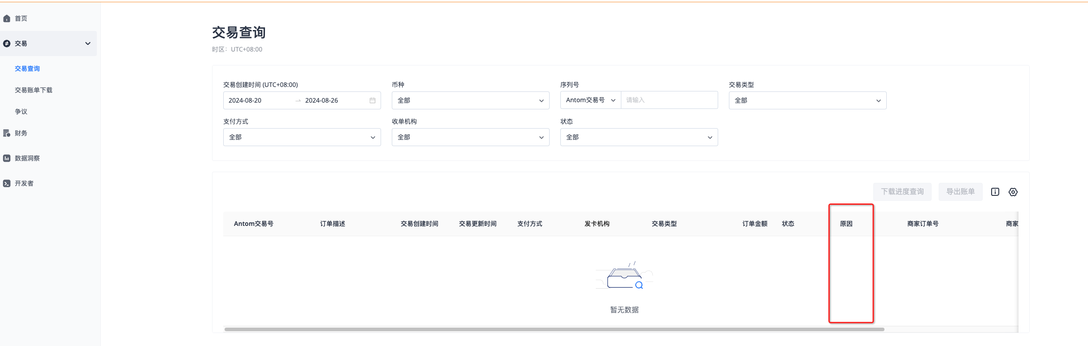The width and height of the screenshot is (1088, 346).
Task: Click the horizontal table scrollbar
Action: 554,329
